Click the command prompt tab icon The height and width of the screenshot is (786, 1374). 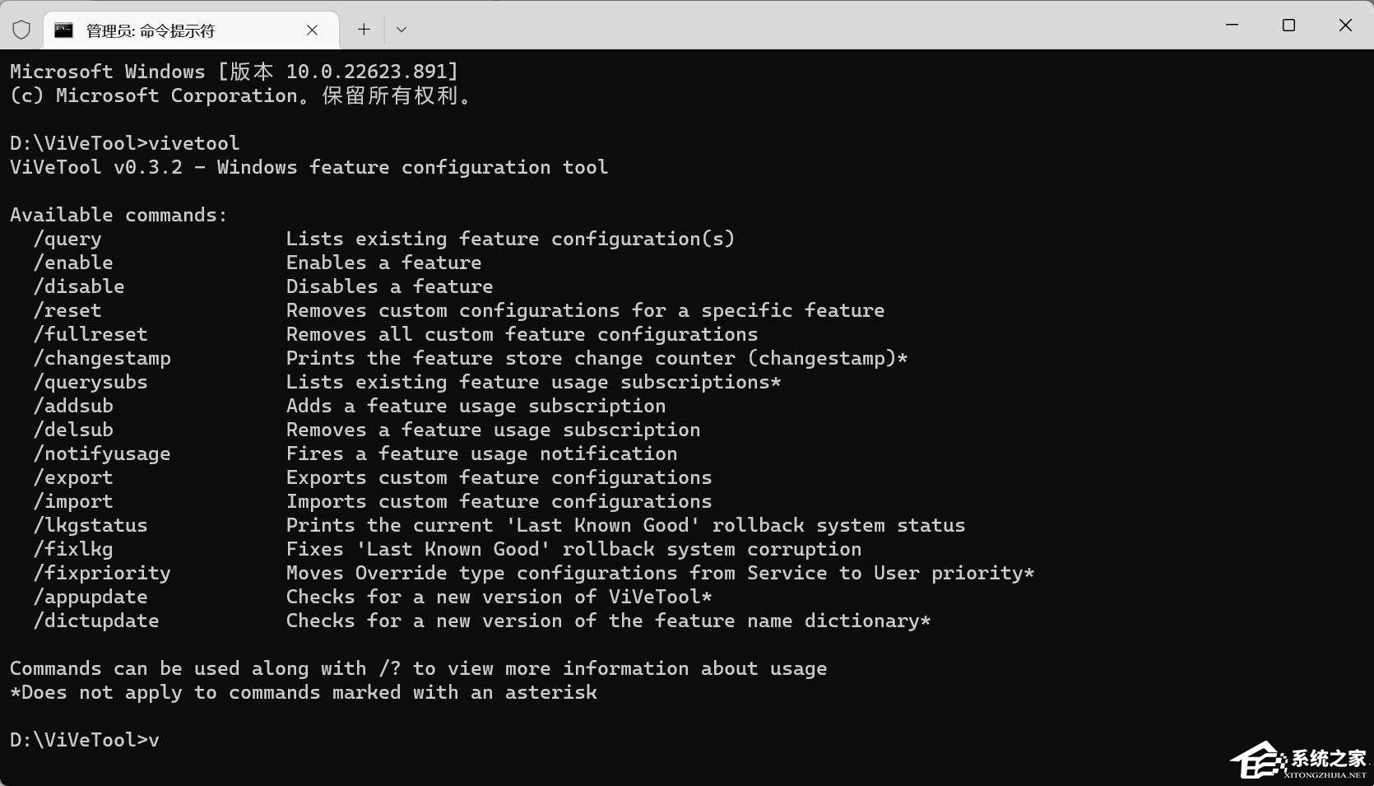(63, 30)
